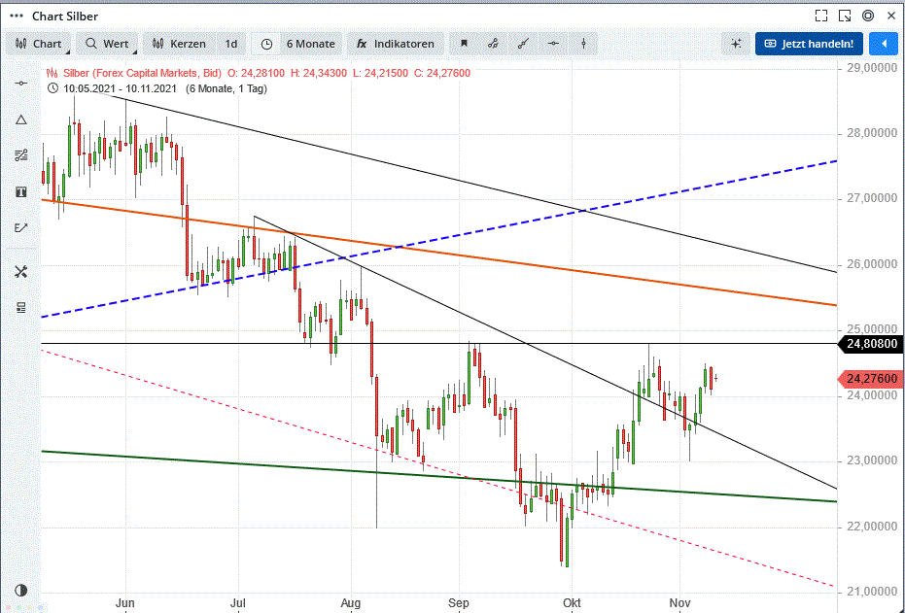Expand the Kerzen chart style dropdown

point(179,44)
